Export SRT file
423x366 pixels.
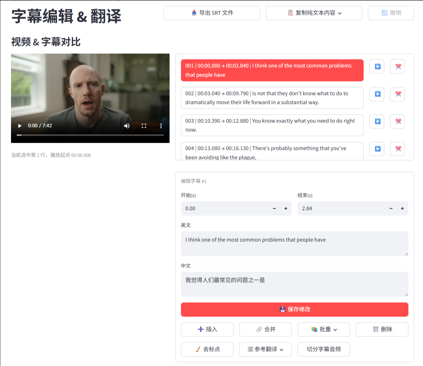tap(212, 13)
